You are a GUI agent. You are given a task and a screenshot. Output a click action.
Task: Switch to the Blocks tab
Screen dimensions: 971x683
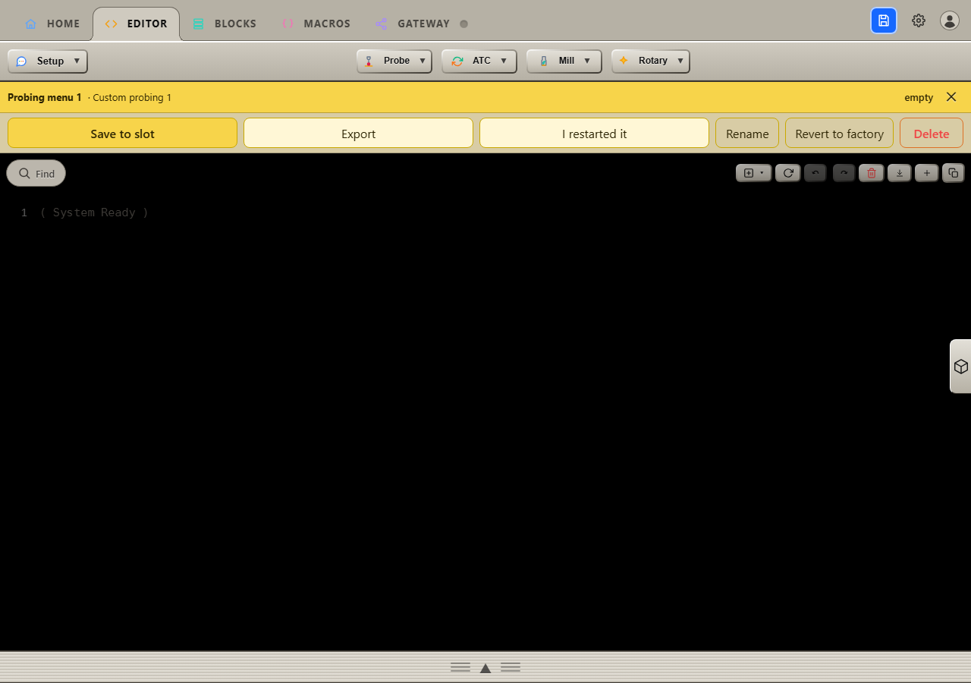click(225, 24)
